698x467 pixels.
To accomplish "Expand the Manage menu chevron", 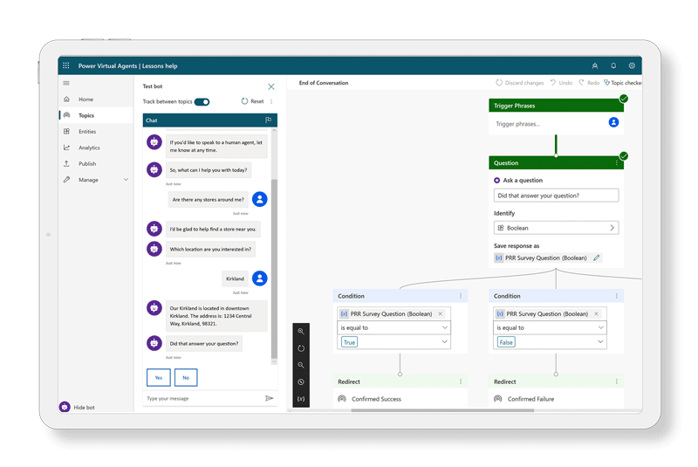I will (x=126, y=180).
